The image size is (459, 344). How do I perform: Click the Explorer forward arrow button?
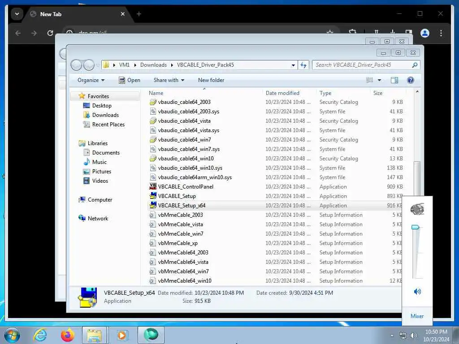point(89,65)
